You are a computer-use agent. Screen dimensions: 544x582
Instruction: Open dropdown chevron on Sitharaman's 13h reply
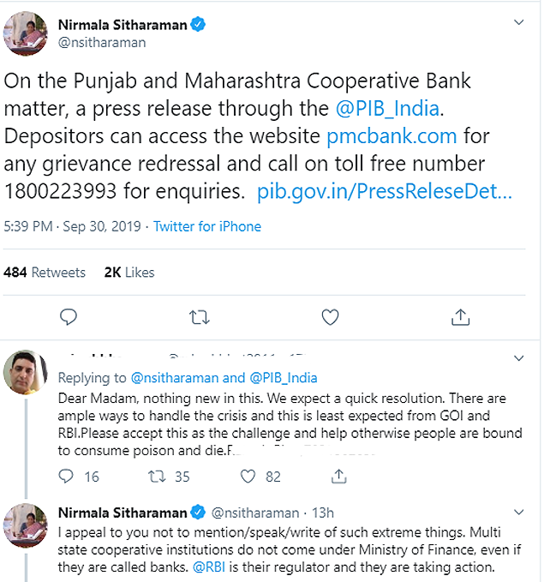[x=518, y=513]
